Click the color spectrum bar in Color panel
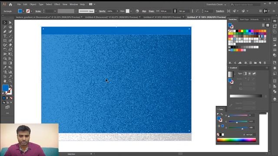 [x=236, y=140]
